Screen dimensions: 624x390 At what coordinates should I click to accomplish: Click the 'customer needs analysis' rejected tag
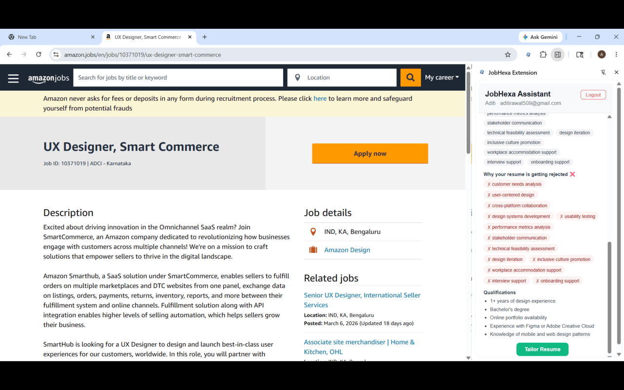pos(514,184)
